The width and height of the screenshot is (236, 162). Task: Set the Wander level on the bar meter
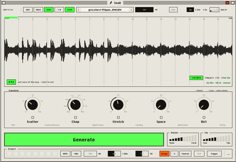coord(183,138)
